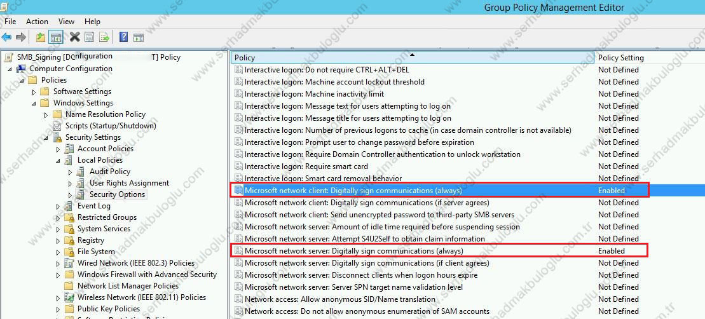Select Microsoft network server: Digitally sign communications (always)

tap(353, 251)
